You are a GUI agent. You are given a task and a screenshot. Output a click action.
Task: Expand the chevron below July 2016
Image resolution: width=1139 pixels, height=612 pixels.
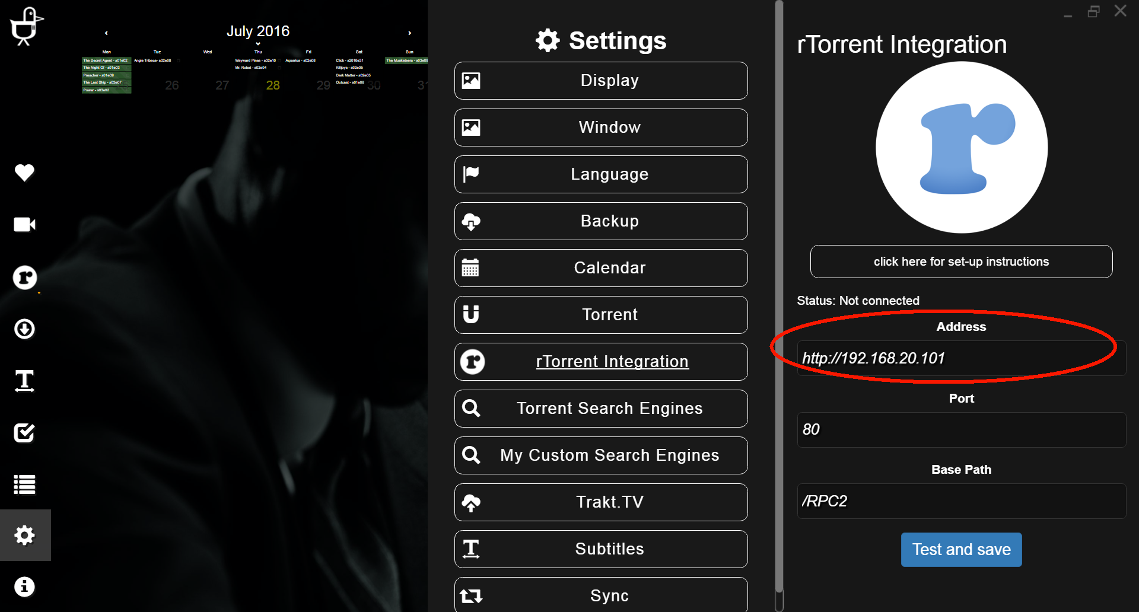pos(258,44)
